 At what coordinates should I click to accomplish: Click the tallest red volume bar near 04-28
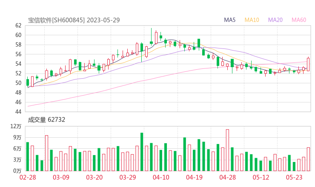[227, 150]
